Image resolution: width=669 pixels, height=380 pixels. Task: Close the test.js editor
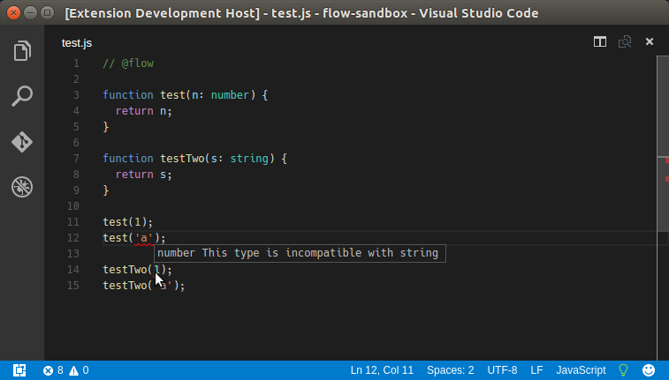click(x=650, y=41)
